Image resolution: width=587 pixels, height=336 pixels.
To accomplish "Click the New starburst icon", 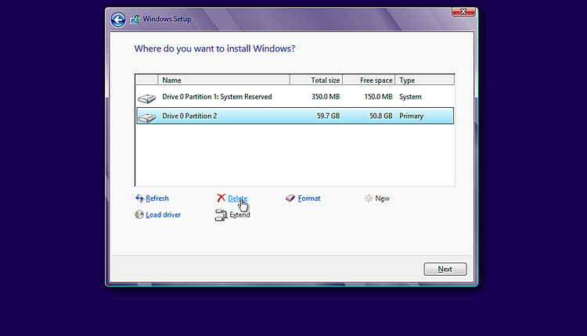I will tap(369, 198).
